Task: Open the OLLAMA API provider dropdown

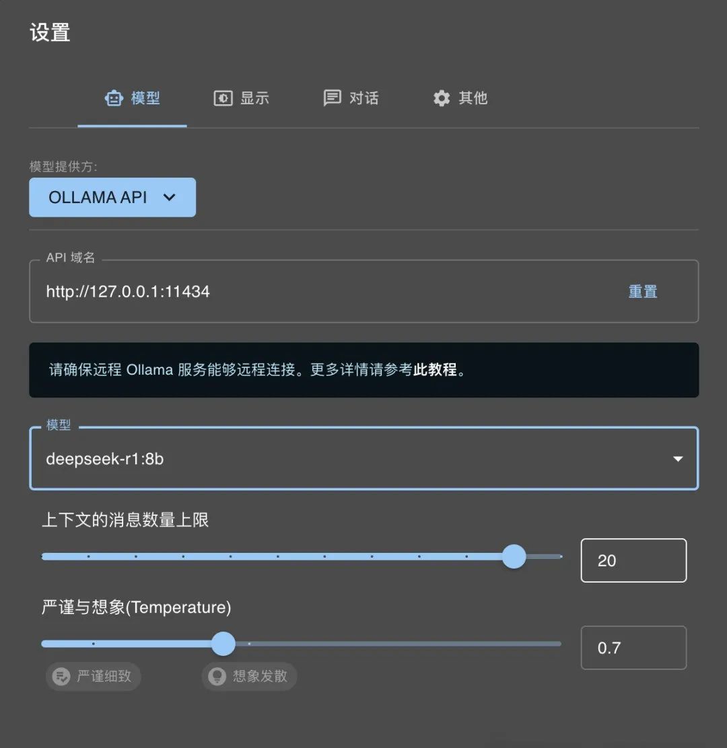Action: (x=112, y=198)
